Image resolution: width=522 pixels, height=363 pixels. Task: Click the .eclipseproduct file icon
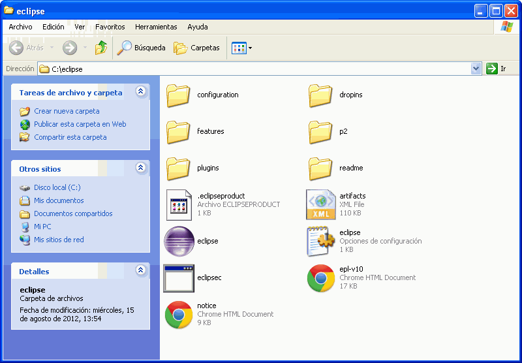click(x=179, y=204)
